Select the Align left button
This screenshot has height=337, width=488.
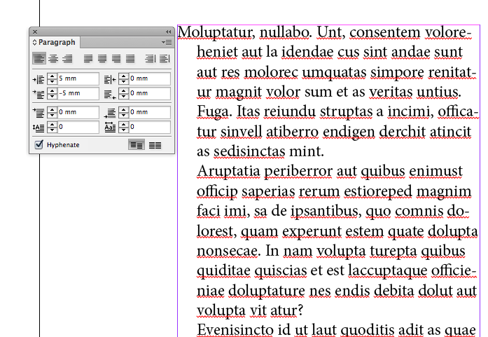39,59
